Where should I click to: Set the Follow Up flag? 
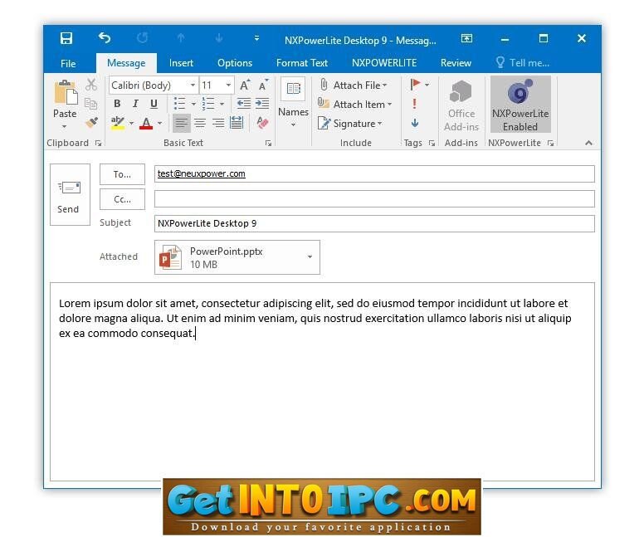(415, 85)
